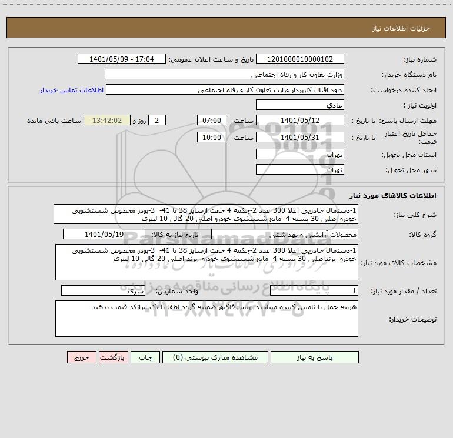The height and width of the screenshot is (438, 453).
Task: Click the حداقل تاریخ اعتبار قیمت label
Action: tap(411, 138)
